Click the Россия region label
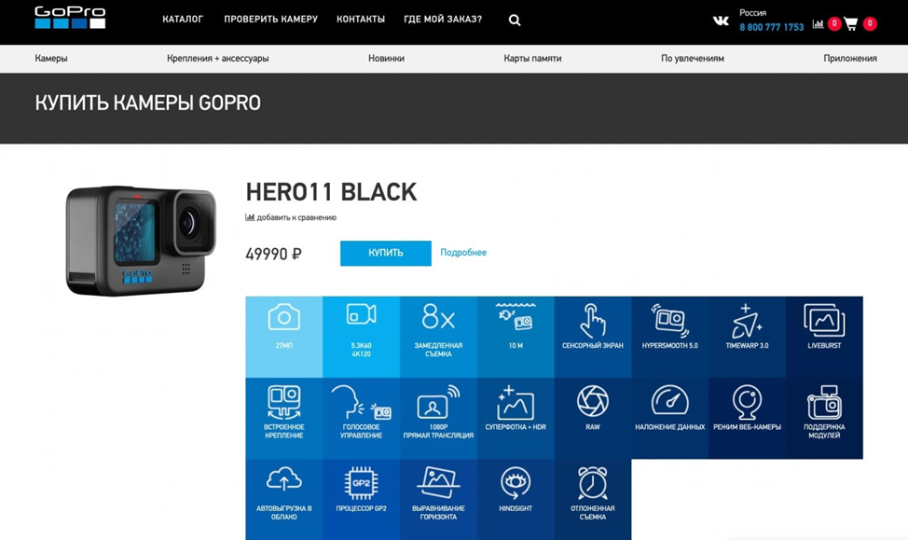The width and height of the screenshot is (908, 540). [x=753, y=12]
